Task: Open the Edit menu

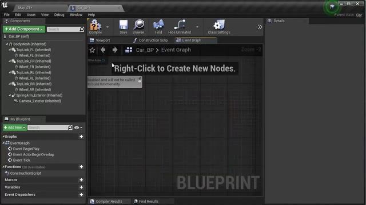Action: click(18, 15)
